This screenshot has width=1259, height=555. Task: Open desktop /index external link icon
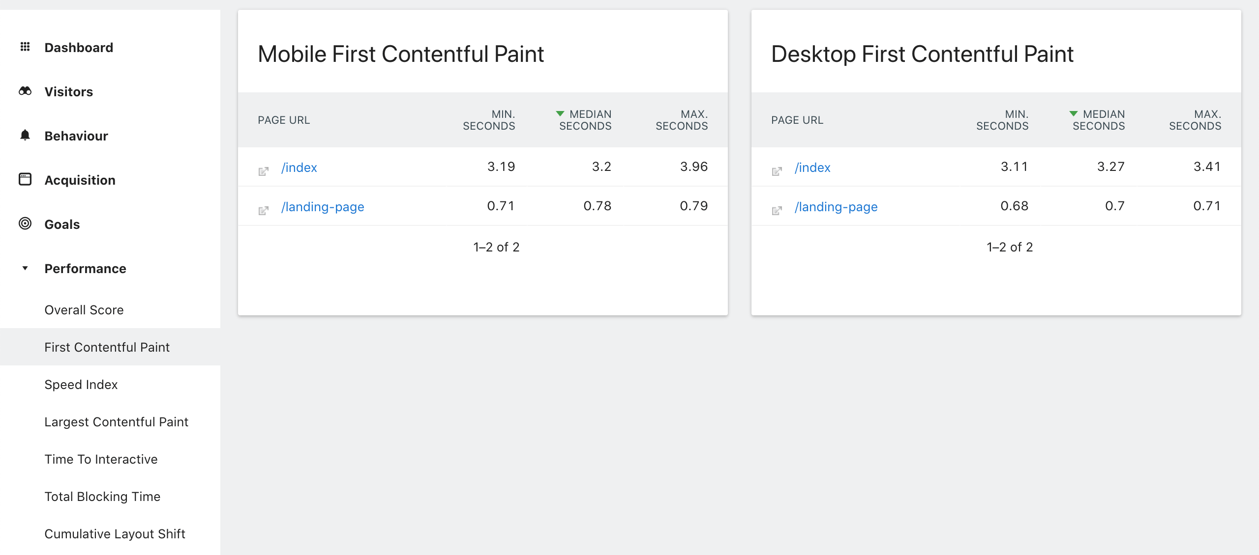point(777,171)
